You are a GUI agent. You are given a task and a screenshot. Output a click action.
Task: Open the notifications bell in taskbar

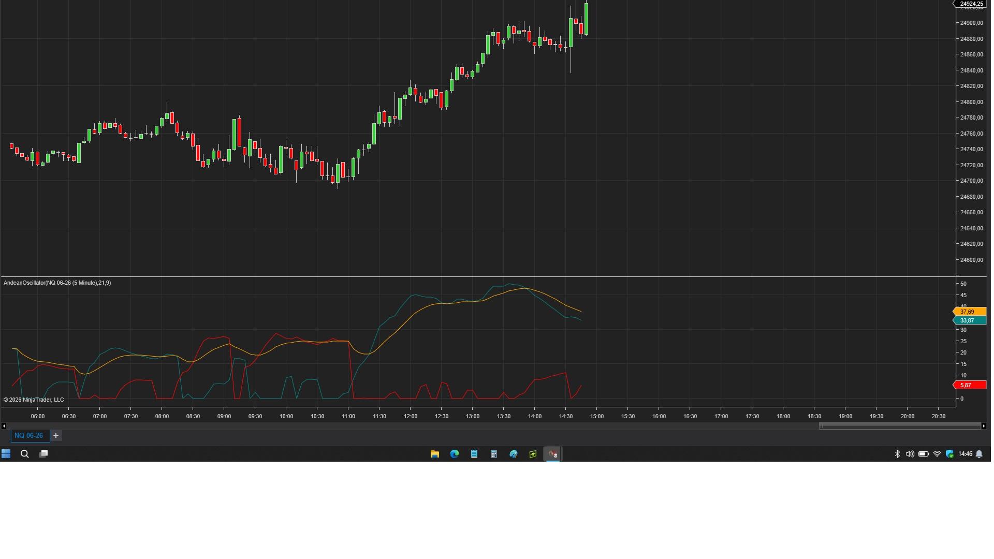pyautogui.click(x=980, y=454)
